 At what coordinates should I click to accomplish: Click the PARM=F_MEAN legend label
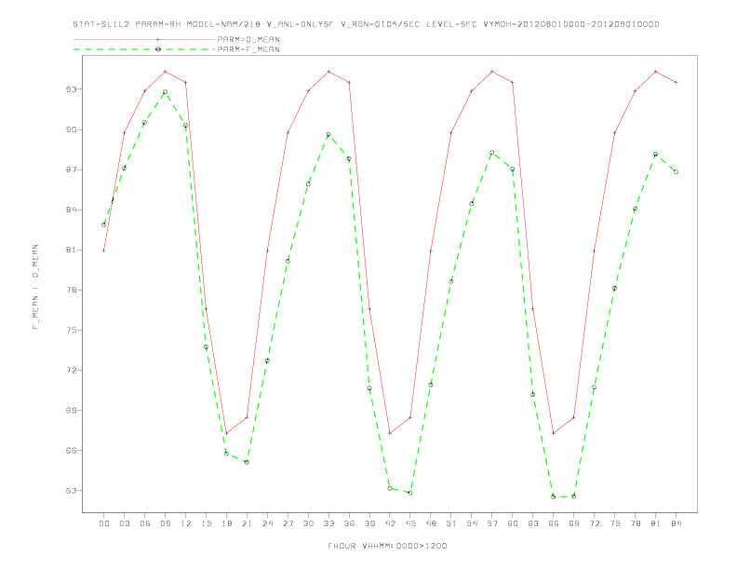click(x=248, y=49)
